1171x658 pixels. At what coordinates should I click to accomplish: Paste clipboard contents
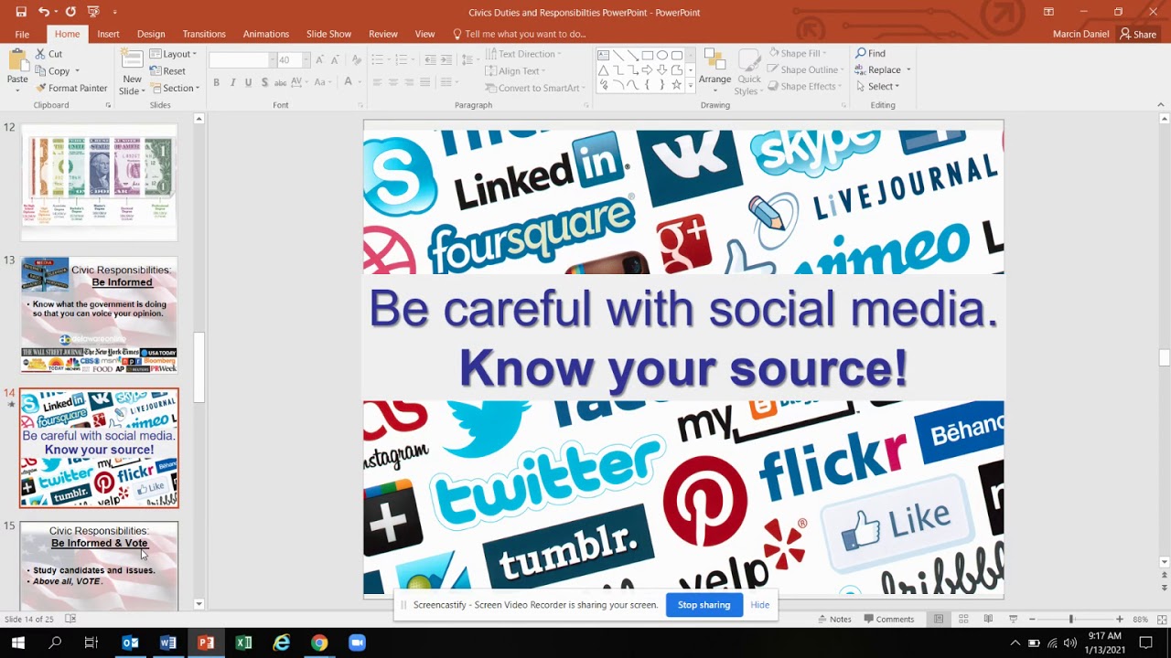pyautogui.click(x=17, y=69)
